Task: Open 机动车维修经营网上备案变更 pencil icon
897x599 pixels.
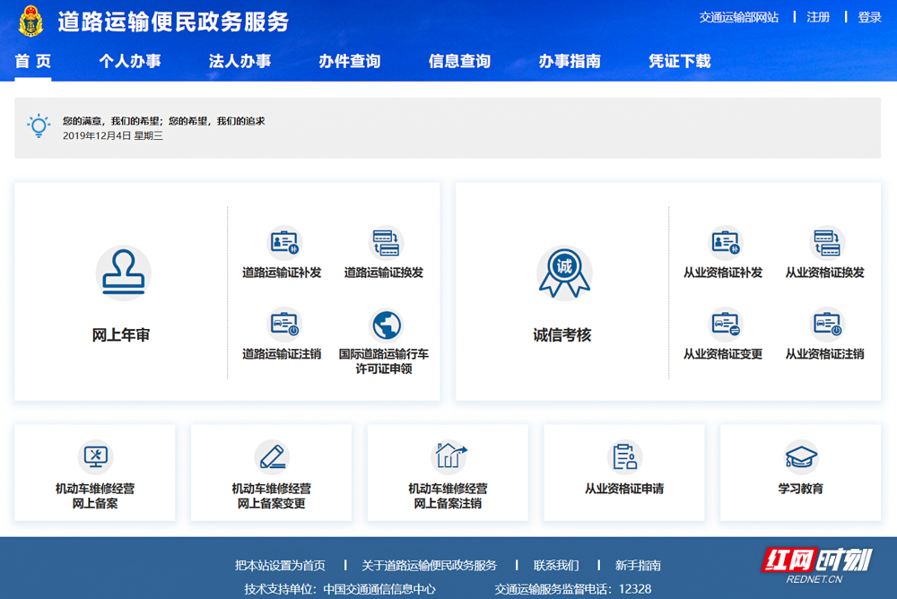Action: 272,456
